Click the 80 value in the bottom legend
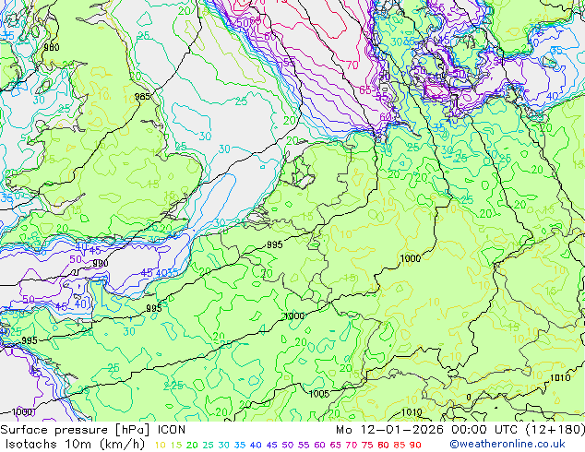The height and width of the screenshot is (452, 585). pos(383,445)
